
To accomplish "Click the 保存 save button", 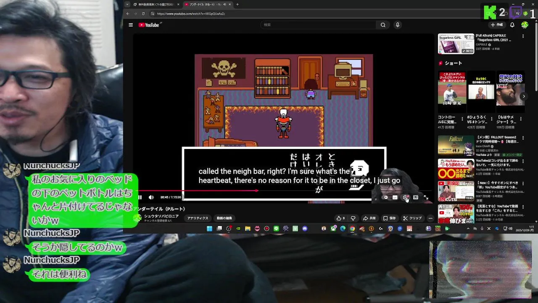I will (x=390, y=218).
